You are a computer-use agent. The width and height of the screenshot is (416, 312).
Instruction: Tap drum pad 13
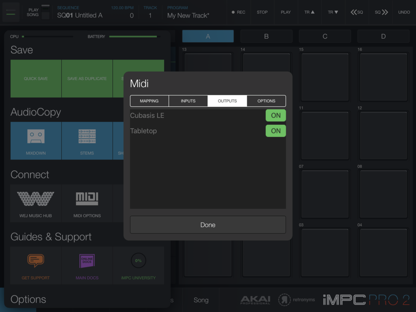[208, 62]
